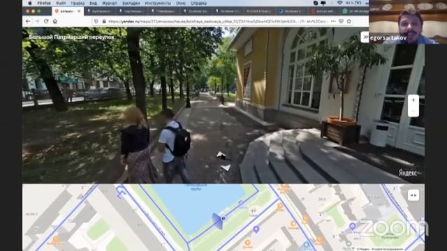Open the Журнал menu

point(110,3)
